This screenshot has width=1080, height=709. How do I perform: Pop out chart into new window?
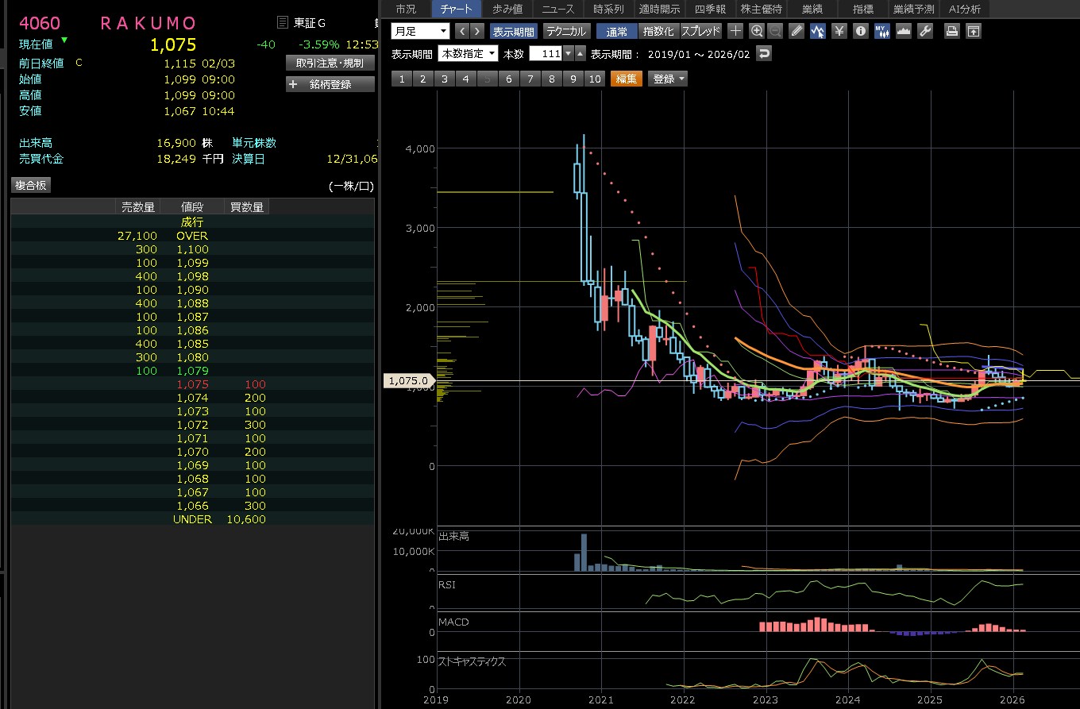pos(973,31)
